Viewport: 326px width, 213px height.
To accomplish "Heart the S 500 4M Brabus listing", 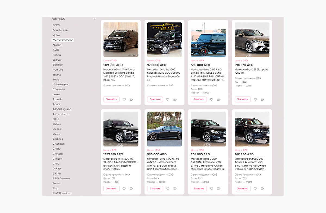I will click(124, 189).
